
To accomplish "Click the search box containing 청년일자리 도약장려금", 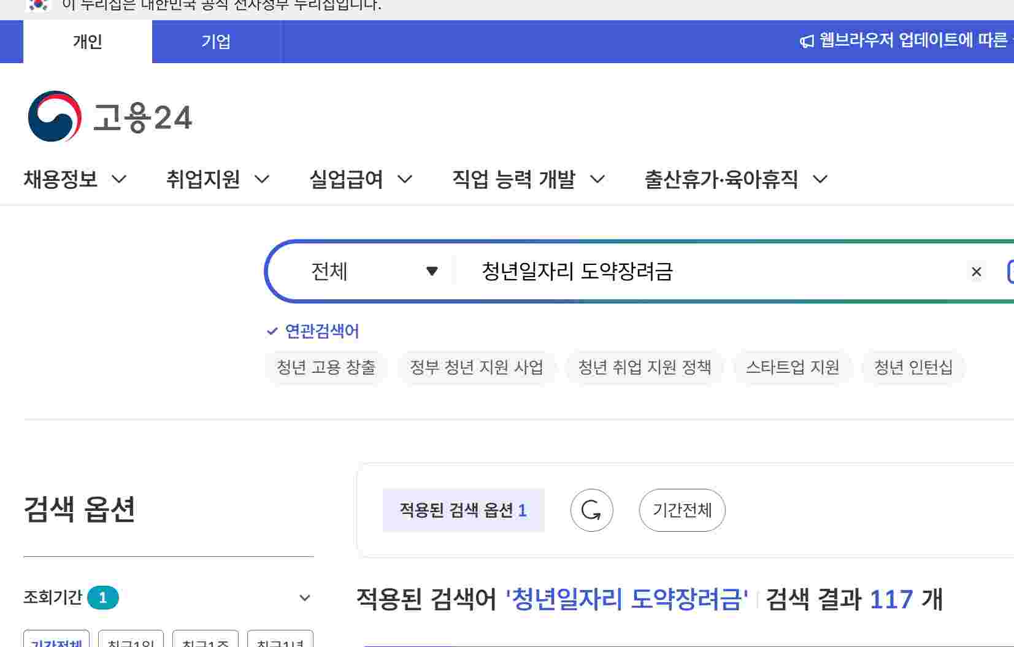I will [x=712, y=271].
